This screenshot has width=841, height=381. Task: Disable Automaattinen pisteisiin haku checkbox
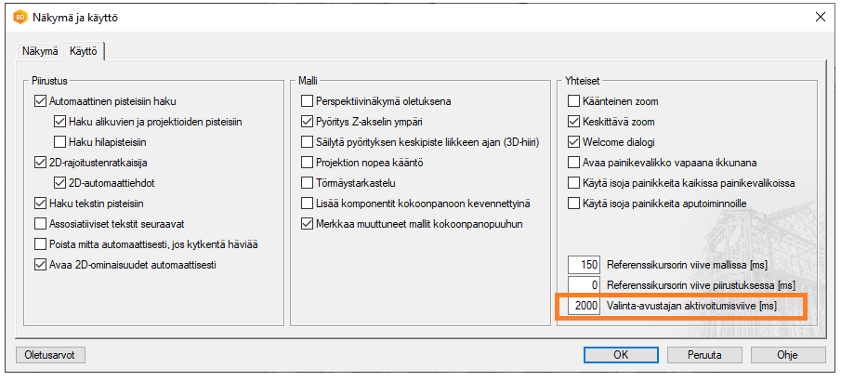pyautogui.click(x=40, y=100)
